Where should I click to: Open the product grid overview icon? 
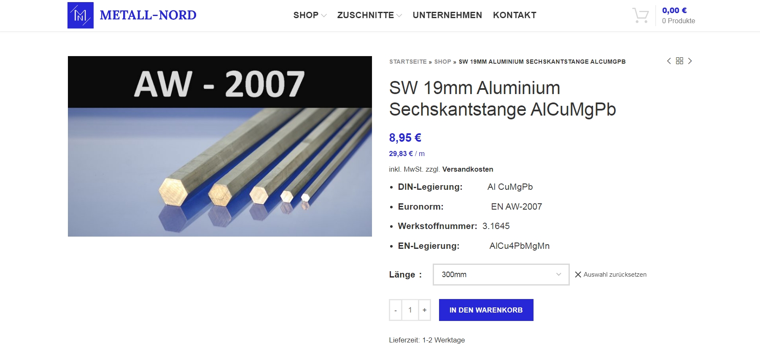[679, 61]
